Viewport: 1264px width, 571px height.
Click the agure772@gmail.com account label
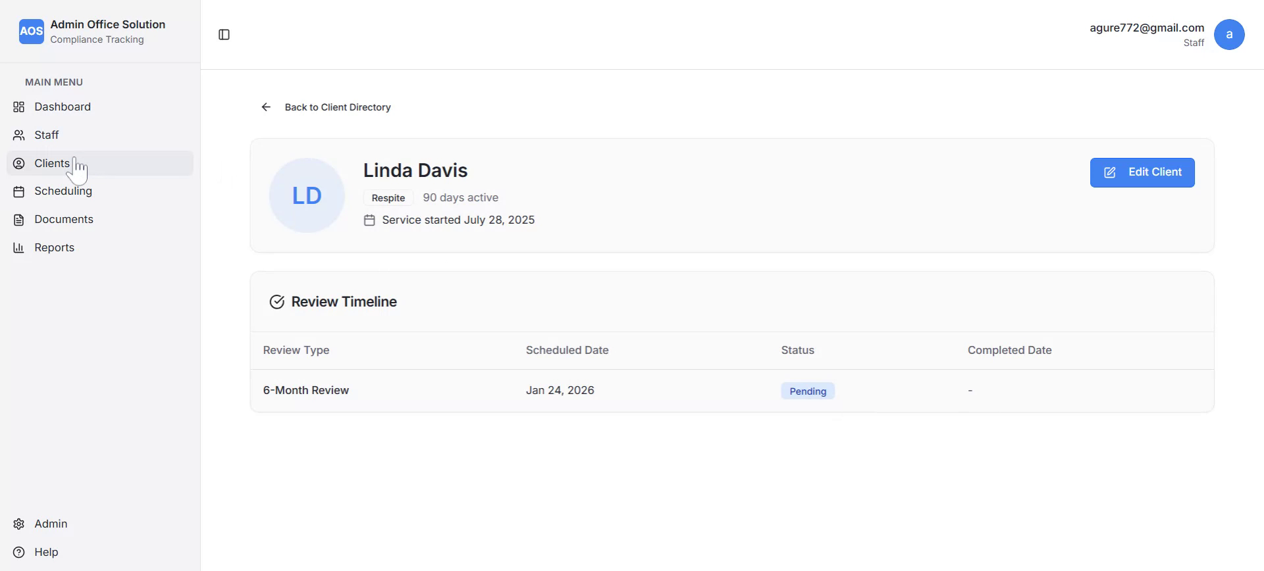point(1146,28)
